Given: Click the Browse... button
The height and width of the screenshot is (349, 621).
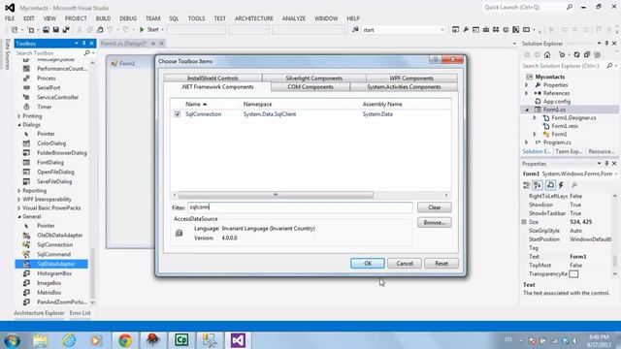Looking at the screenshot, I should [435, 222].
